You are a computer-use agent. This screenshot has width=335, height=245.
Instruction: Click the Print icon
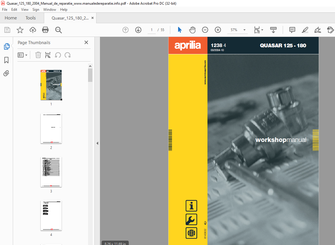45,30
